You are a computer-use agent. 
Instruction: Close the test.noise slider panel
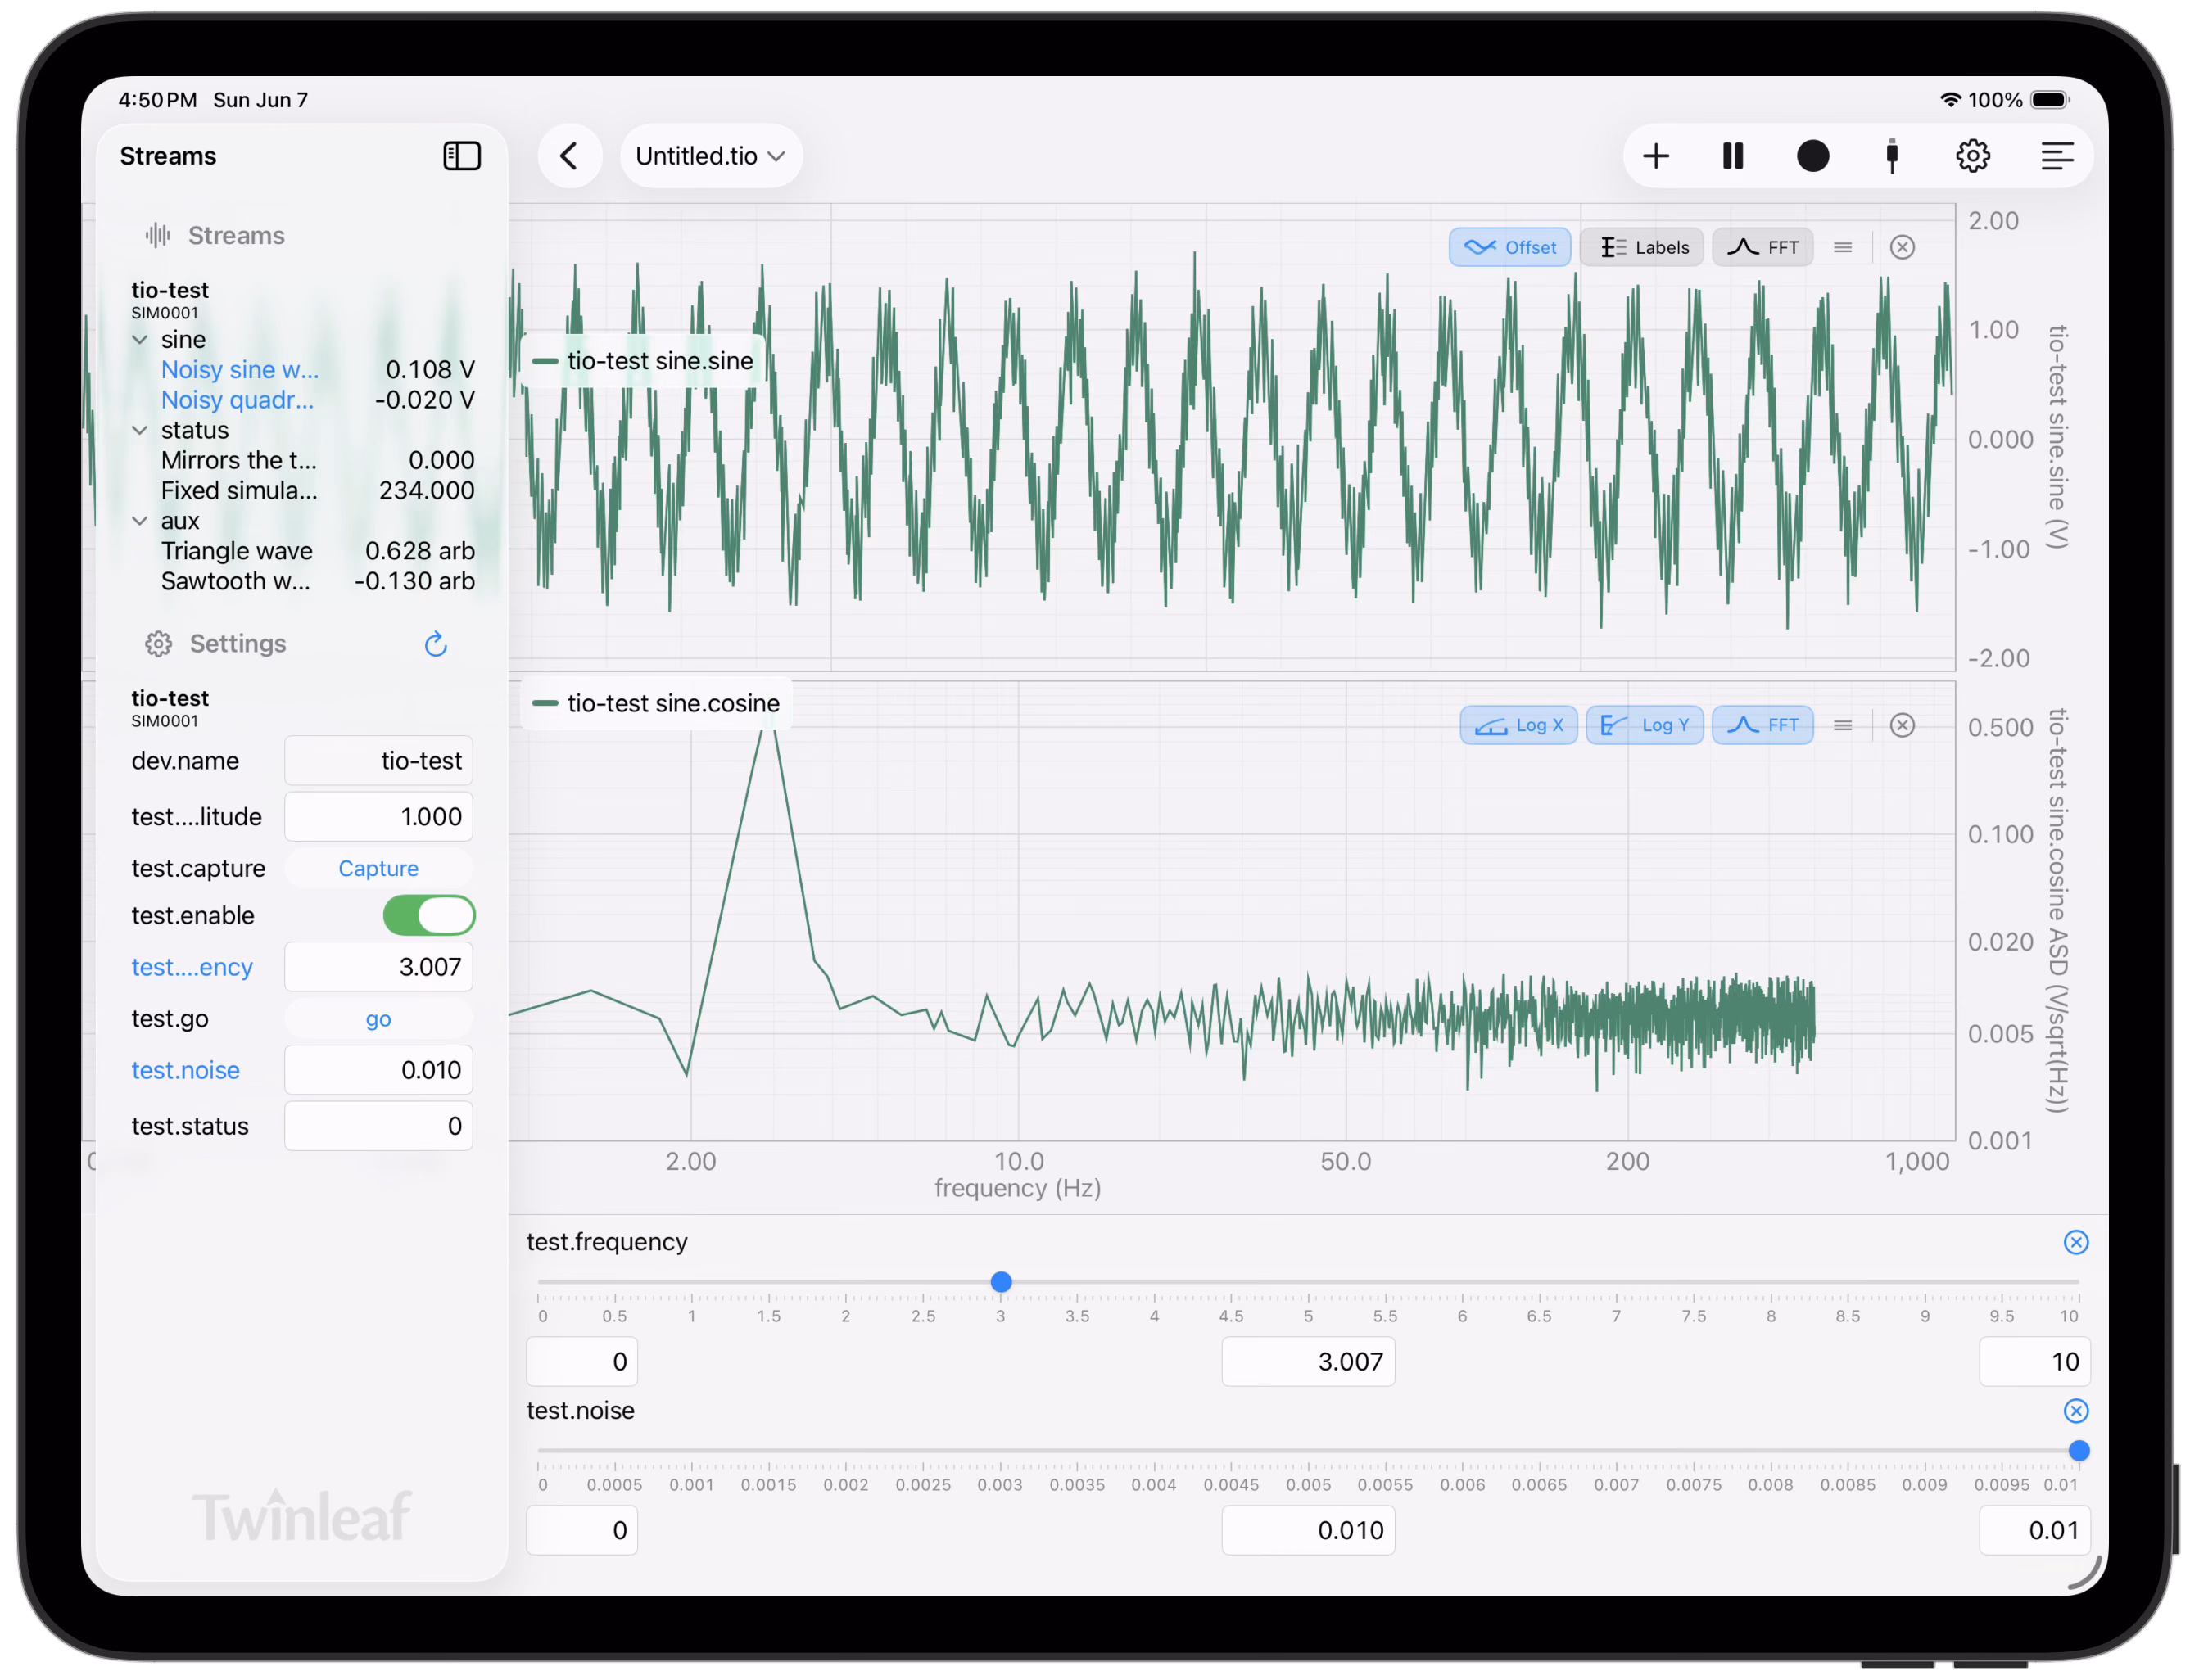2076,1411
